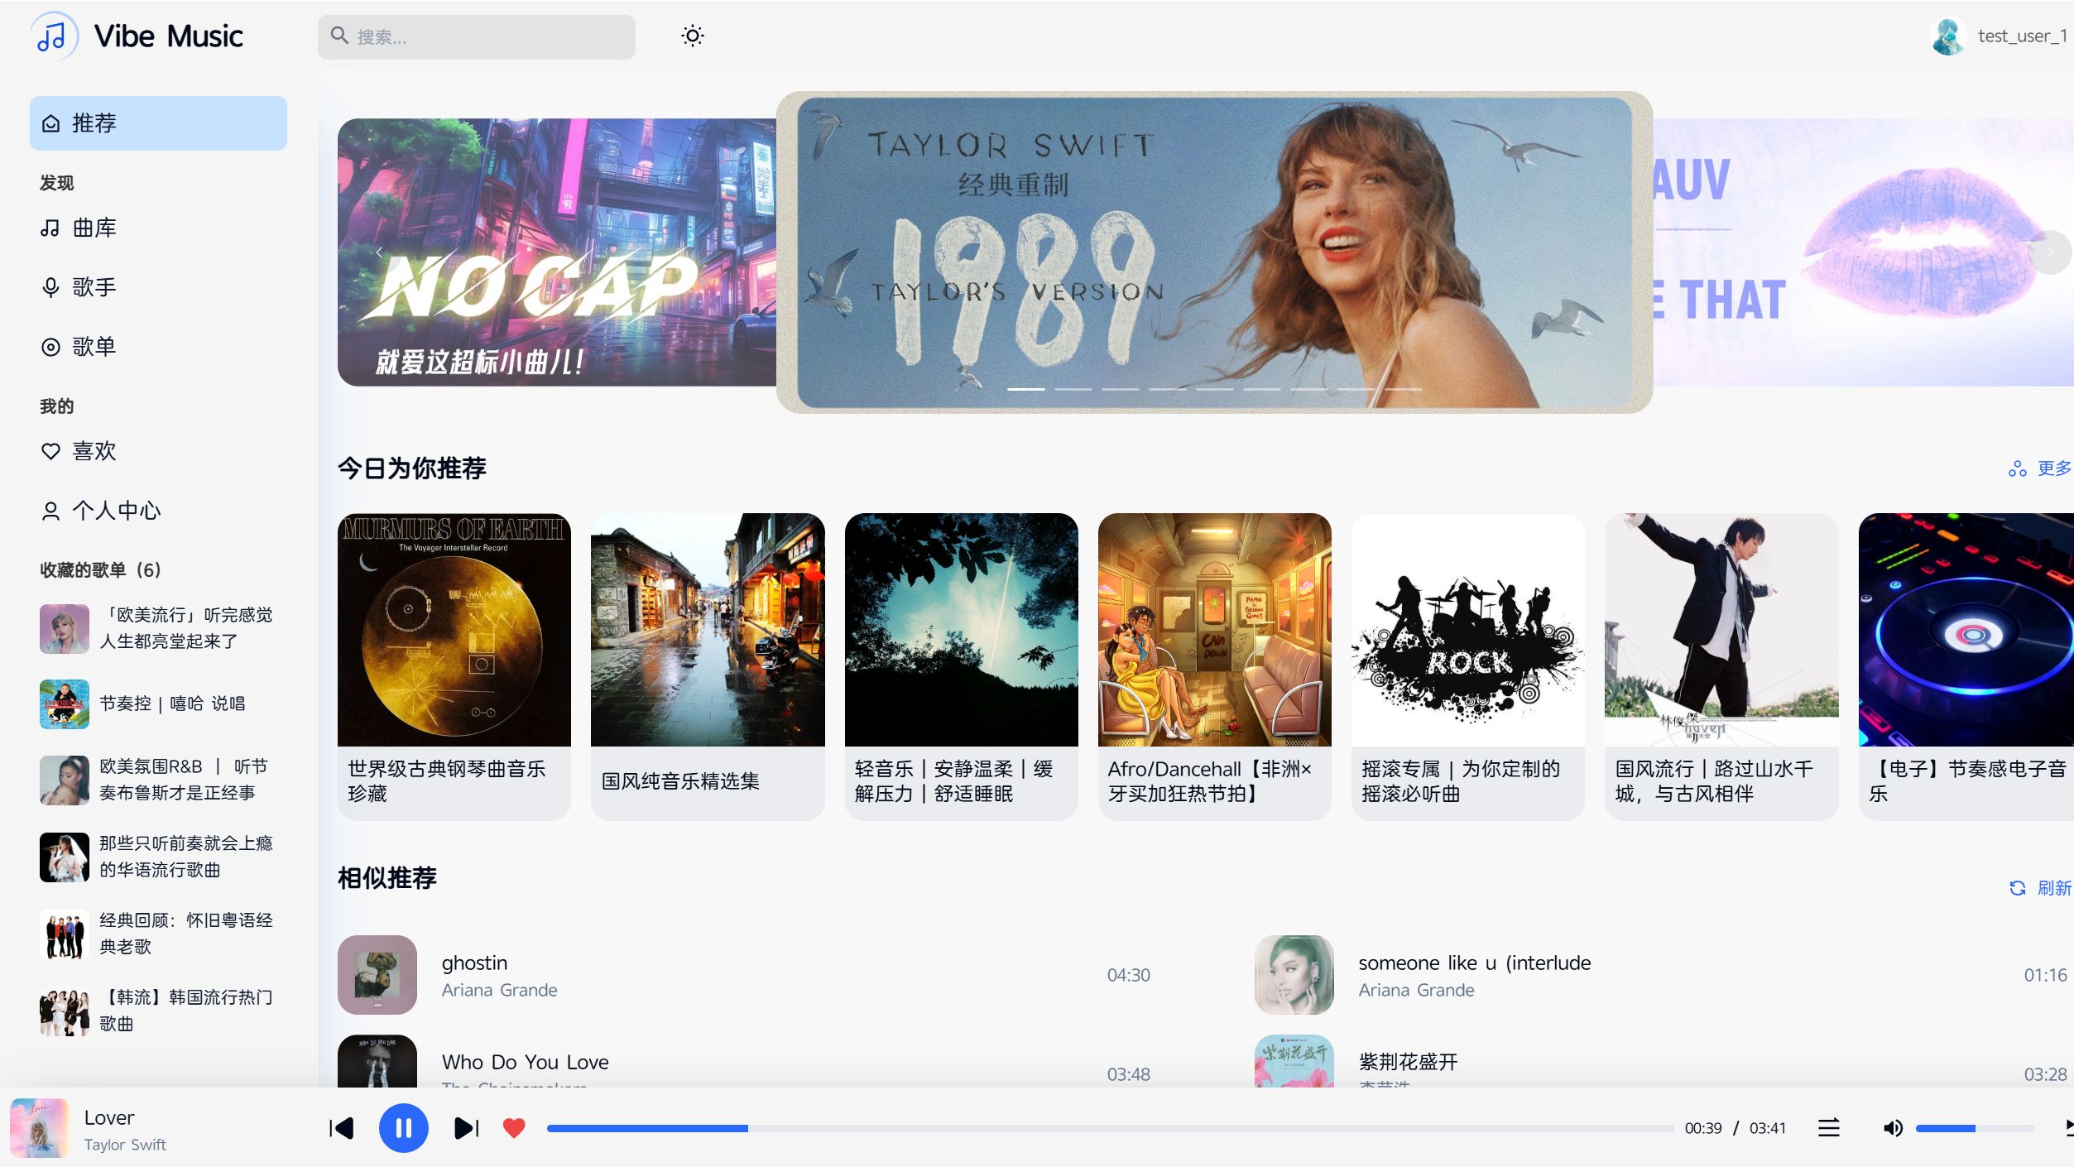Image resolution: width=2074 pixels, height=1167 pixels.
Task: Click Taylor Swift artist name in player
Action: click(x=125, y=1145)
